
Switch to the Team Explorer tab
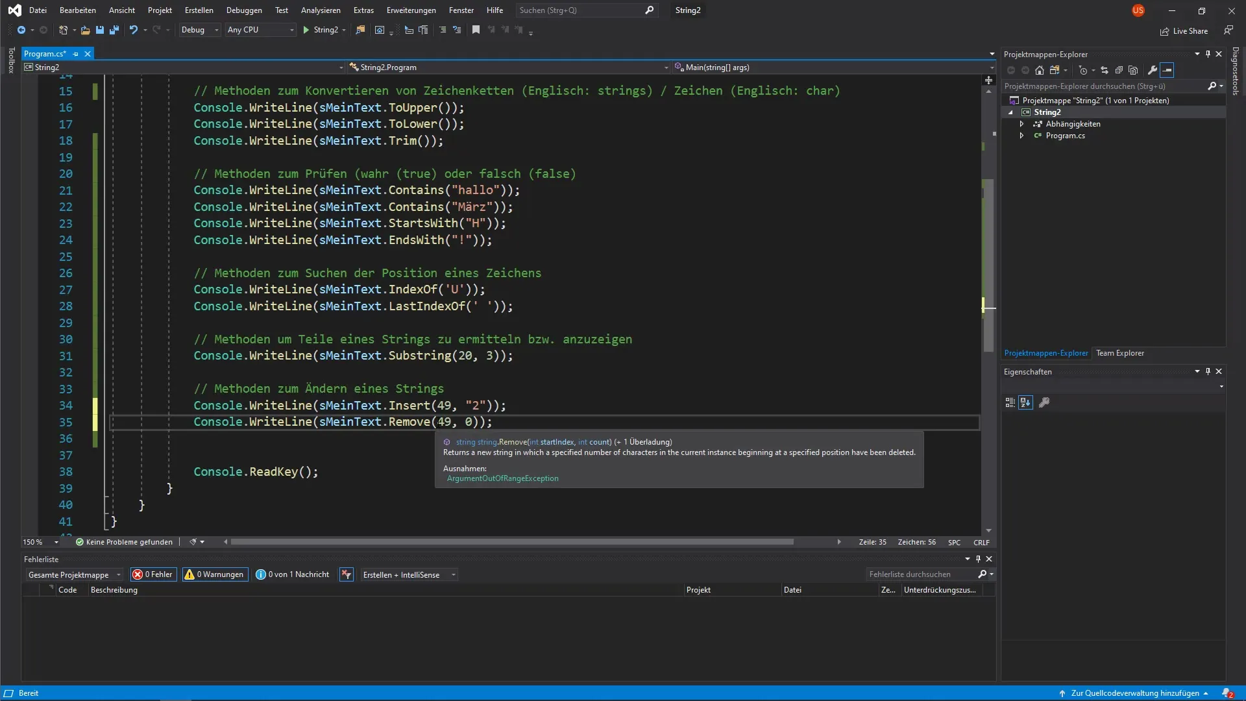point(1120,353)
